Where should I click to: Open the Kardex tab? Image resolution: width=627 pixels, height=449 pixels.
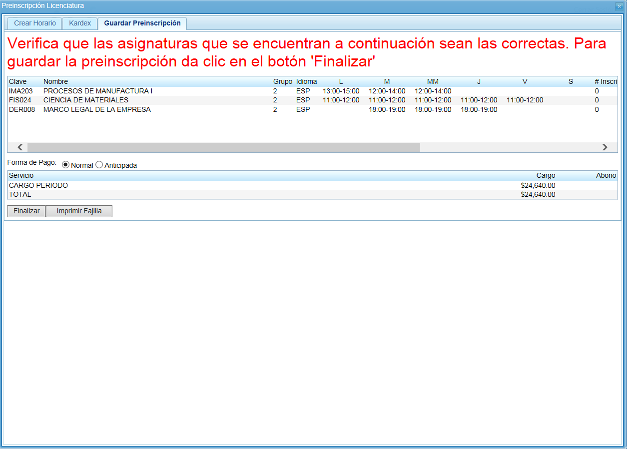[x=79, y=23]
